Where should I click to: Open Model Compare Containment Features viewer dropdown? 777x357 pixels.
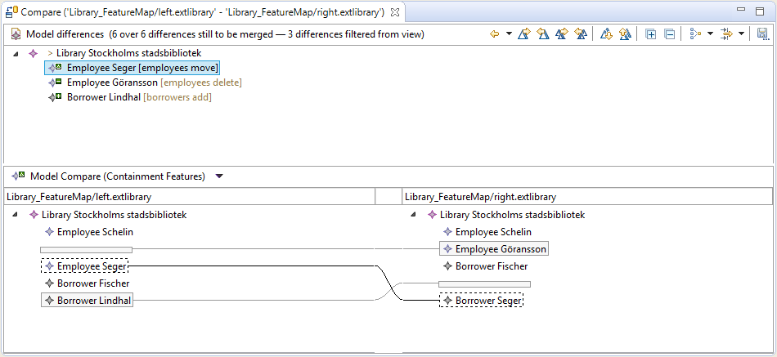(x=219, y=176)
